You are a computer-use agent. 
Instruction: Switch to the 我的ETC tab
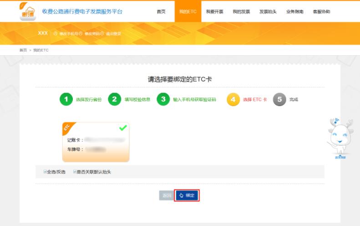(188, 11)
